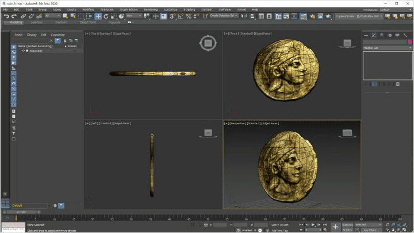The image size is (414, 233).
Task: Open the Create tab in Command Panel
Action: point(366,35)
